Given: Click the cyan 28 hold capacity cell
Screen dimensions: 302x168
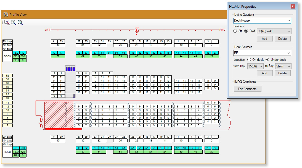Looking at the screenshot, I should pos(208,148).
